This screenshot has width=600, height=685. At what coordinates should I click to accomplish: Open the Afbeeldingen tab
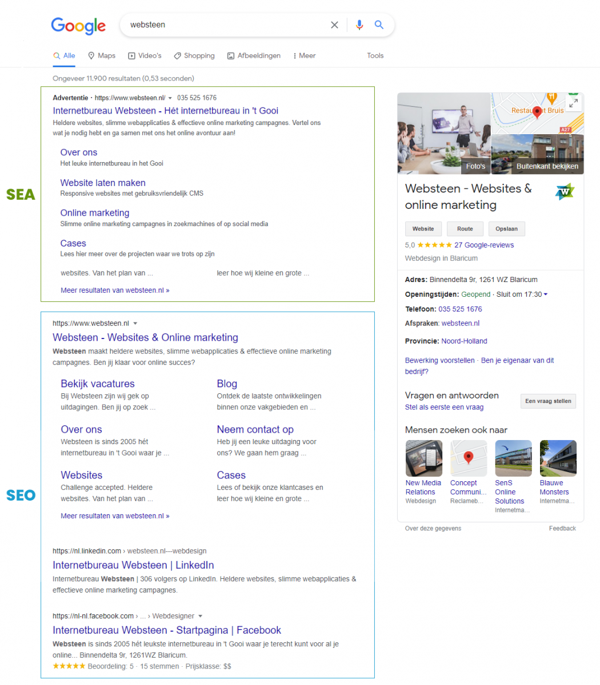click(254, 56)
